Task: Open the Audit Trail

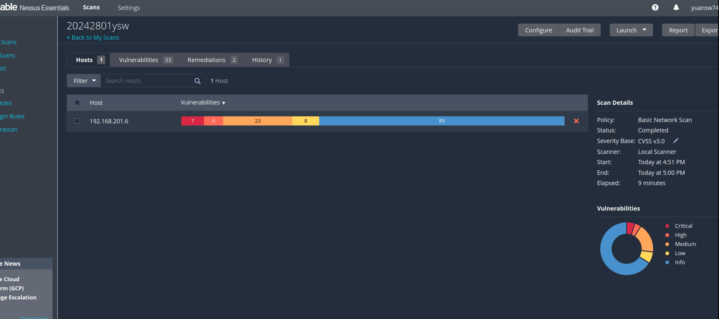Action: click(x=579, y=30)
